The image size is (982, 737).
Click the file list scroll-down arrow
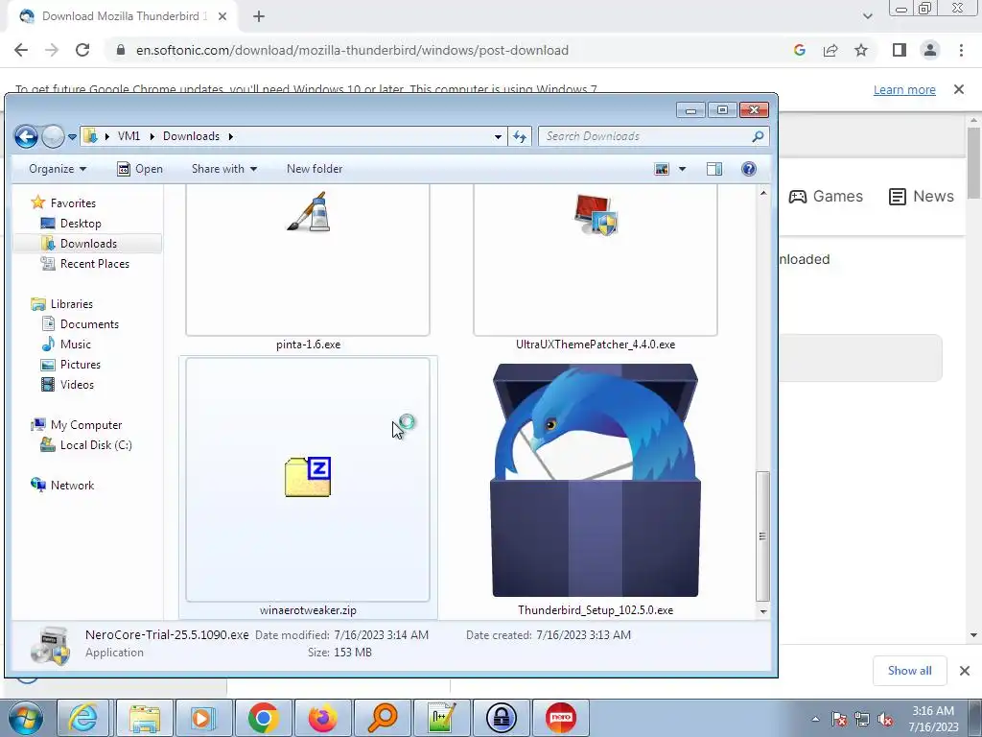point(762,611)
